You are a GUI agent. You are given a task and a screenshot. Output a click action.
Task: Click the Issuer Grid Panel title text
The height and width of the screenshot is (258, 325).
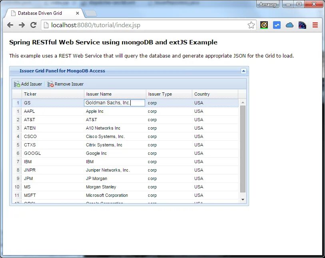coord(62,71)
